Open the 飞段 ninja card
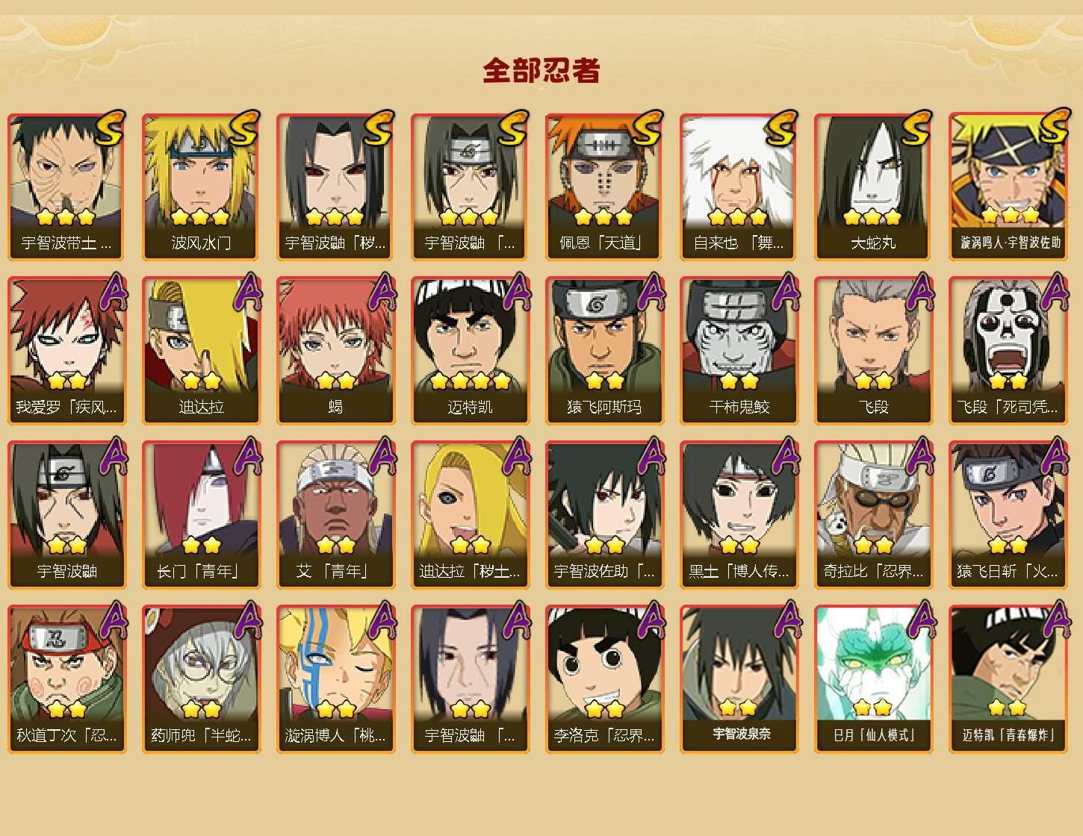Viewport: 1083px width, 836px height. (x=873, y=351)
